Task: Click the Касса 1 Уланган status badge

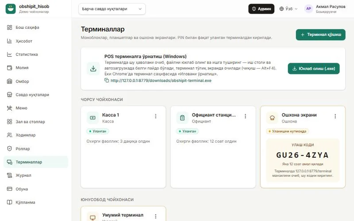Action: 98,131
